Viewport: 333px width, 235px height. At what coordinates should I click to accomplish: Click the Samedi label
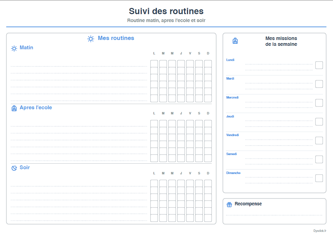[231, 154]
